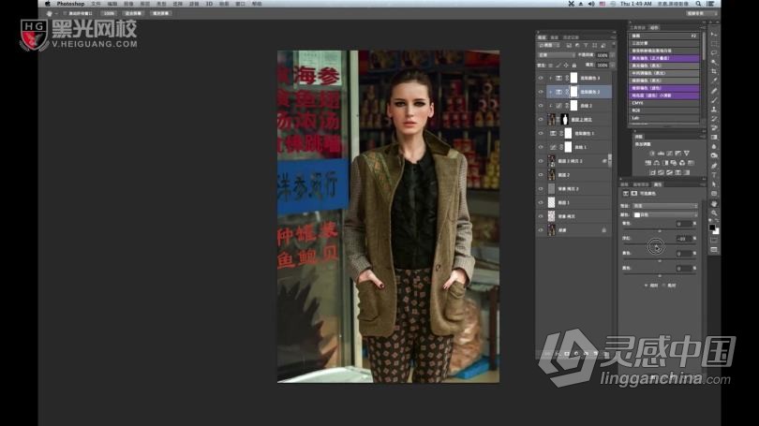Screen dimensions: 759x426
Task: Click the 适合屏幕 (Fit Screen) button
Action: point(133,13)
